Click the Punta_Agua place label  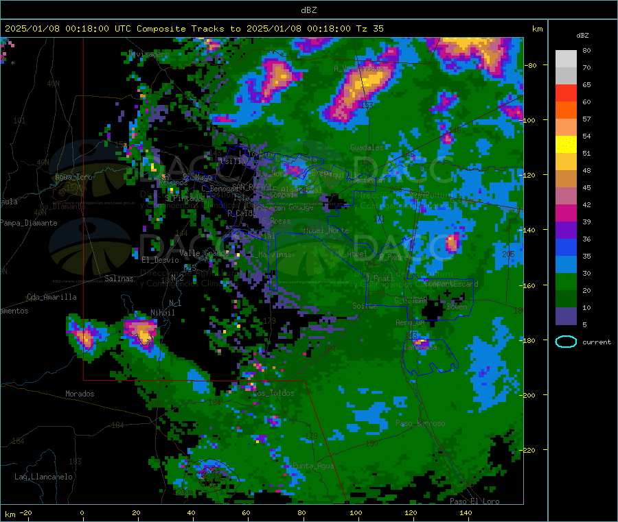pyautogui.click(x=313, y=466)
